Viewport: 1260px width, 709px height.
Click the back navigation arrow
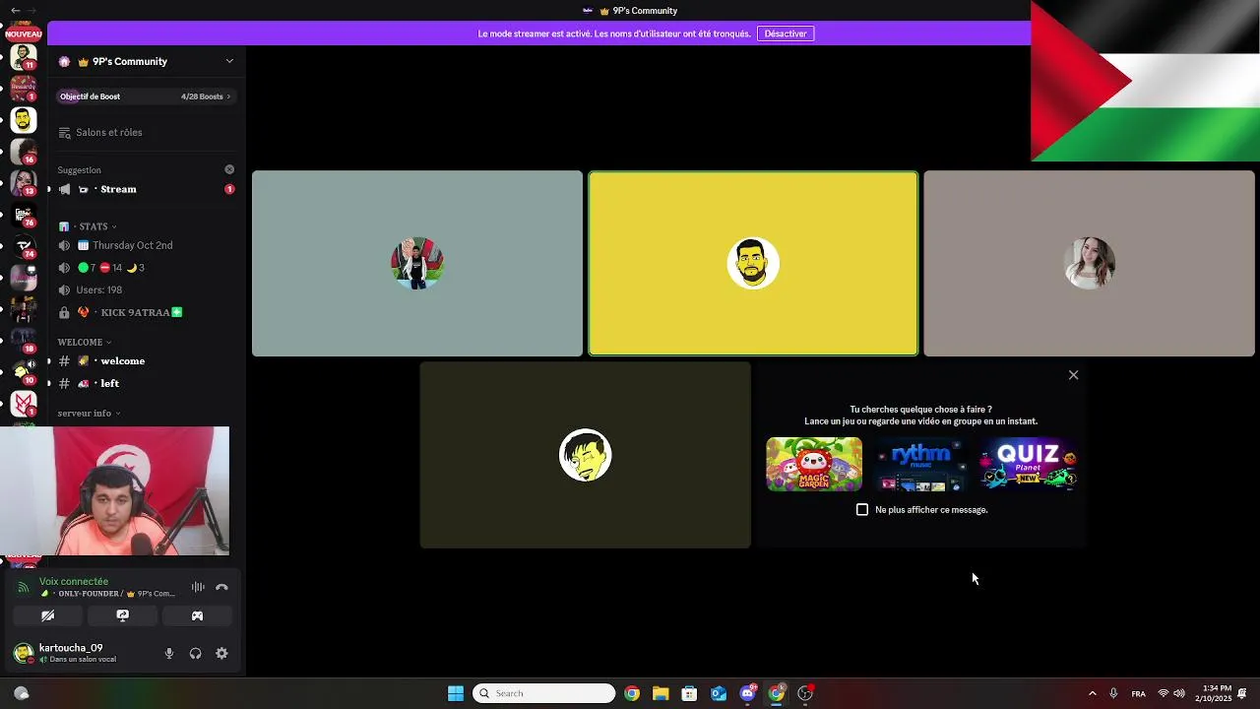coord(15,10)
